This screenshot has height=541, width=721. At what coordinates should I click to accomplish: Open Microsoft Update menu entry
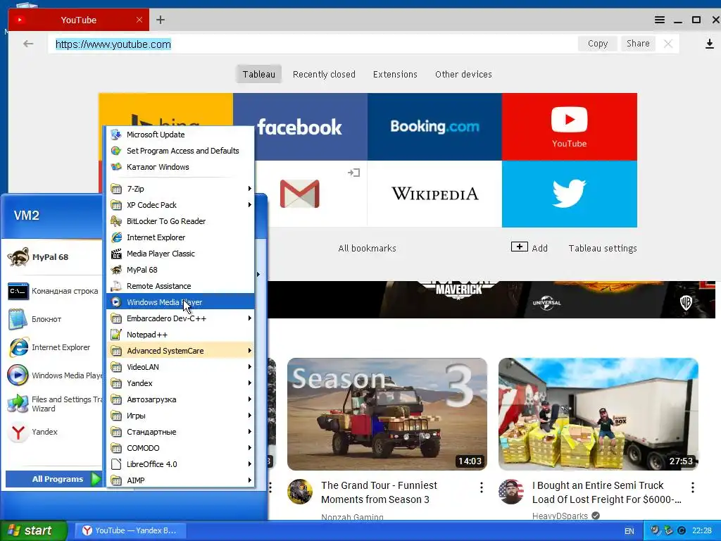point(180,135)
